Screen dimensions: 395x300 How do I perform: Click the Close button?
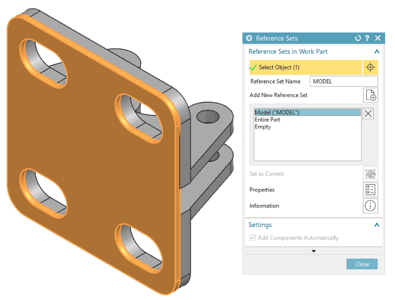362,264
